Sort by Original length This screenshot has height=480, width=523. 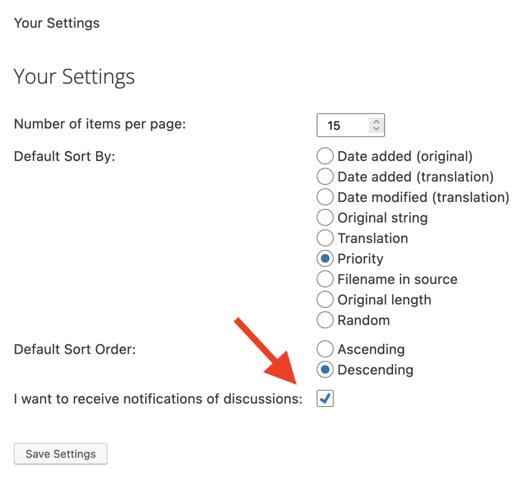(x=325, y=300)
